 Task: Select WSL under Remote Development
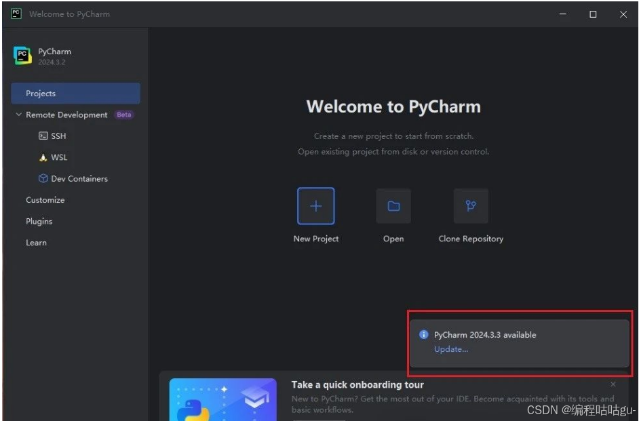[59, 157]
